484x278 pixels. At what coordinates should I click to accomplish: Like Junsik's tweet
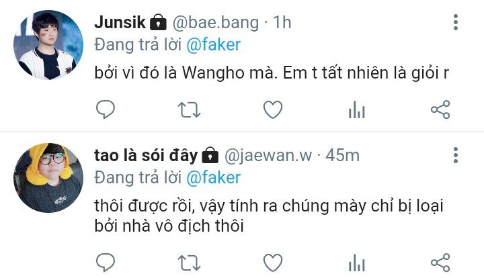(x=273, y=109)
